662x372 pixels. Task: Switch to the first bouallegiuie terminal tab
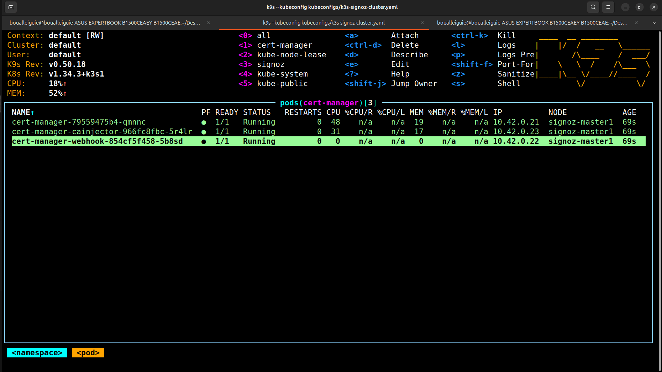(x=105, y=23)
